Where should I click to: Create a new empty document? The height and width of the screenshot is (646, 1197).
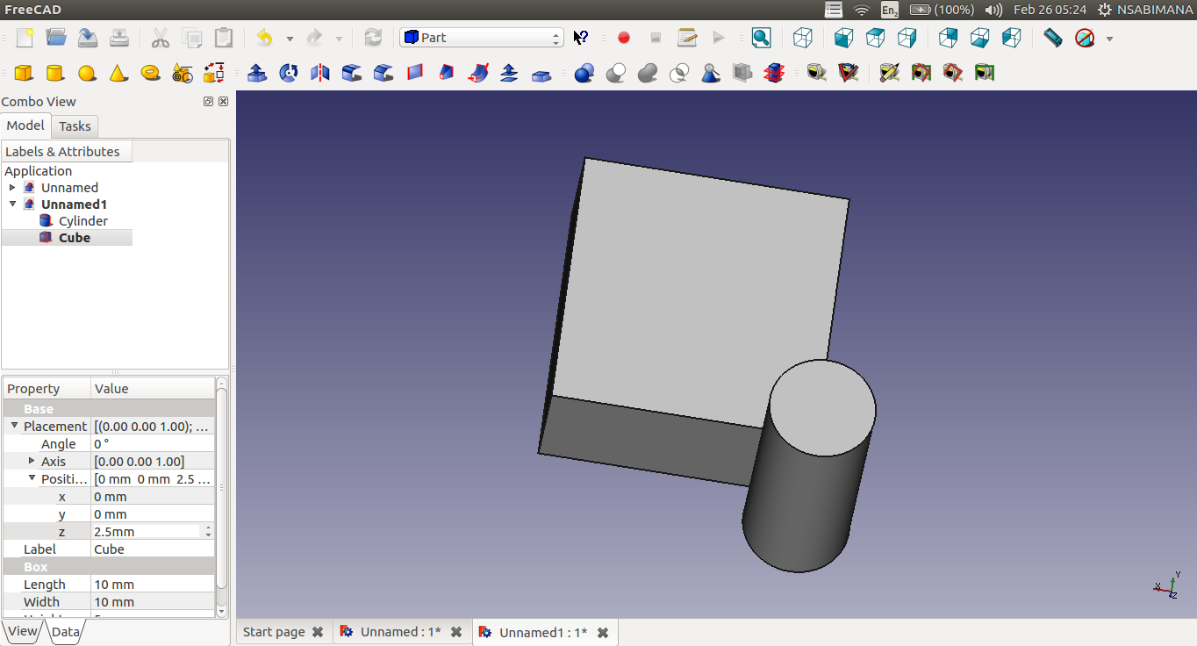click(x=25, y=38)
